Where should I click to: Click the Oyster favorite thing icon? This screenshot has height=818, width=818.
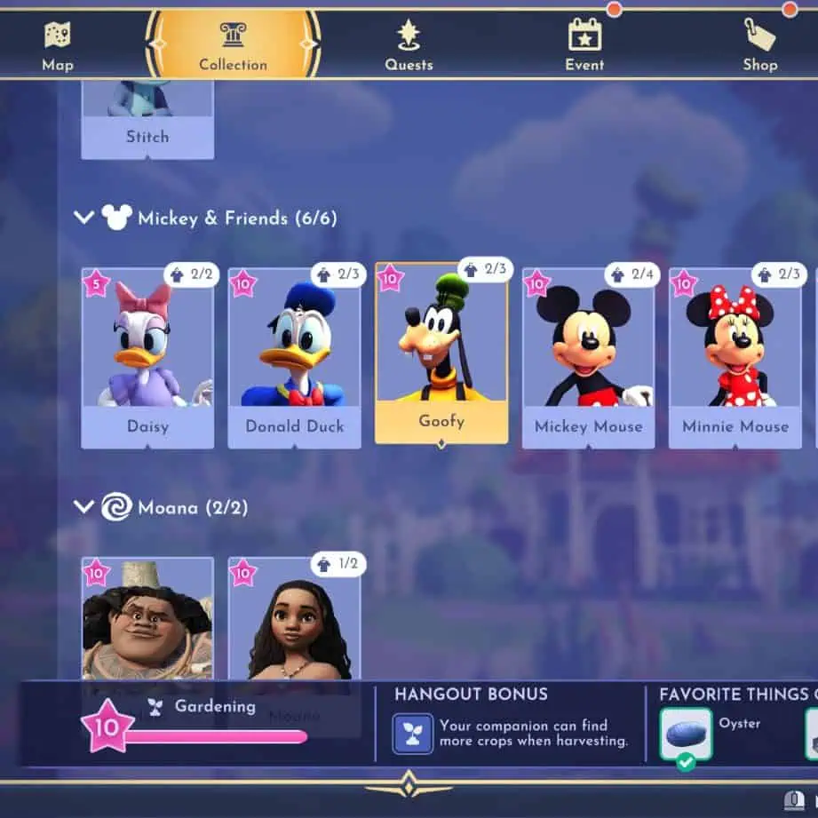coord(686,734)
